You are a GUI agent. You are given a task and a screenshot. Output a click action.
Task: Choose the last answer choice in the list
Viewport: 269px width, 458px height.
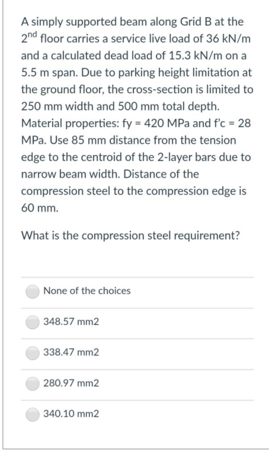pos(70,414)
